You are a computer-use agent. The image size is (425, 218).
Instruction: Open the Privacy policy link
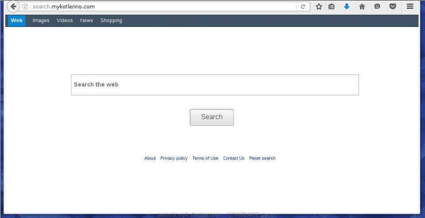tap(174, 158)
